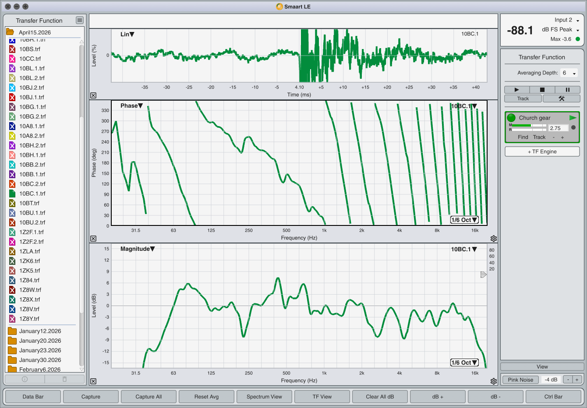Viewport: 587px width, 408px height.
Task: Open Phase plot settings gear
Action: coord(494,239)
